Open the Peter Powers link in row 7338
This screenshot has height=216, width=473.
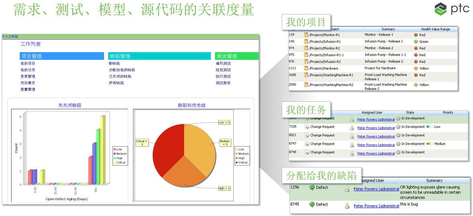(376, 128)
